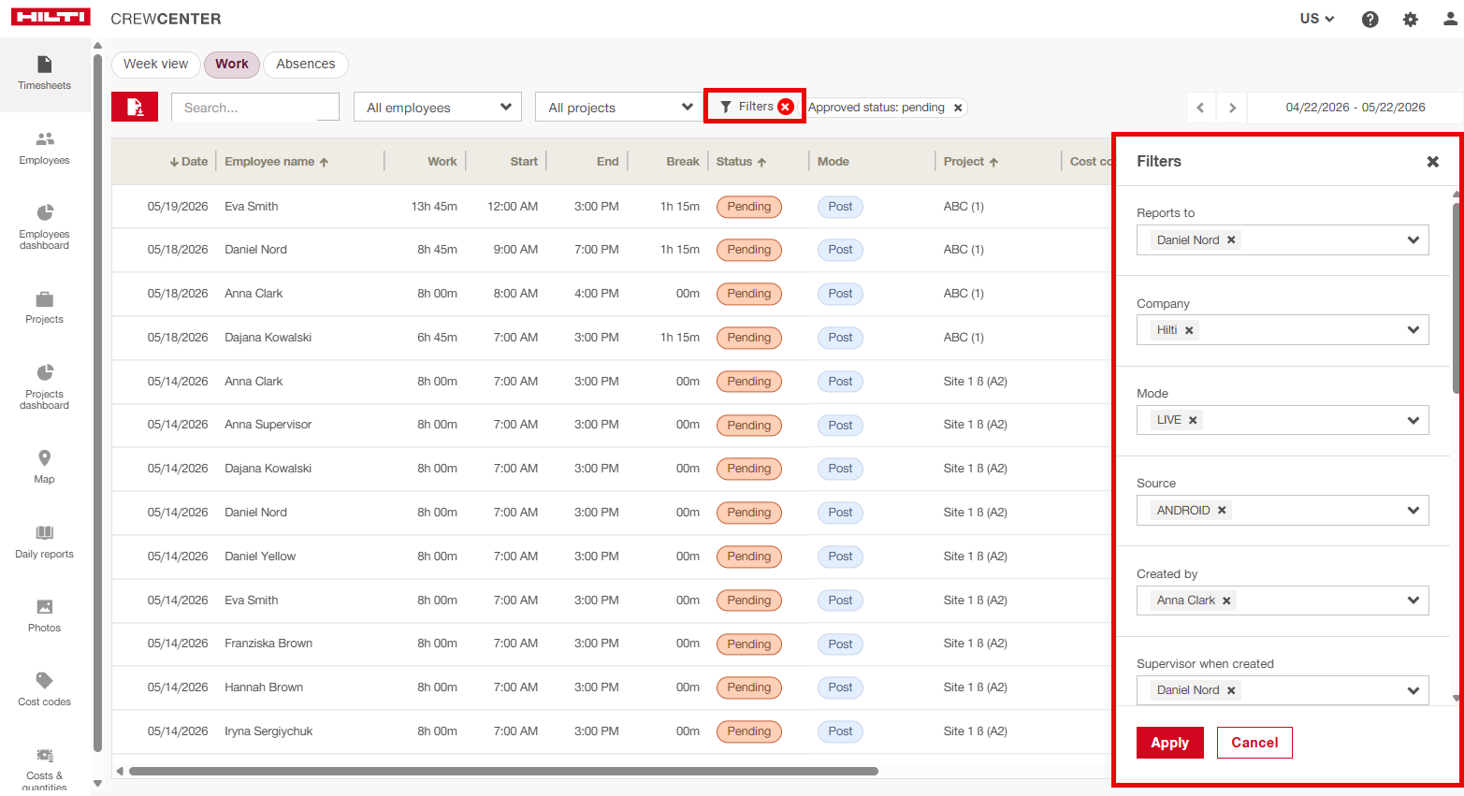Expand Supervisor when created dropdown
This screenshot has width=1464, height=796.
pos(1413,690)
